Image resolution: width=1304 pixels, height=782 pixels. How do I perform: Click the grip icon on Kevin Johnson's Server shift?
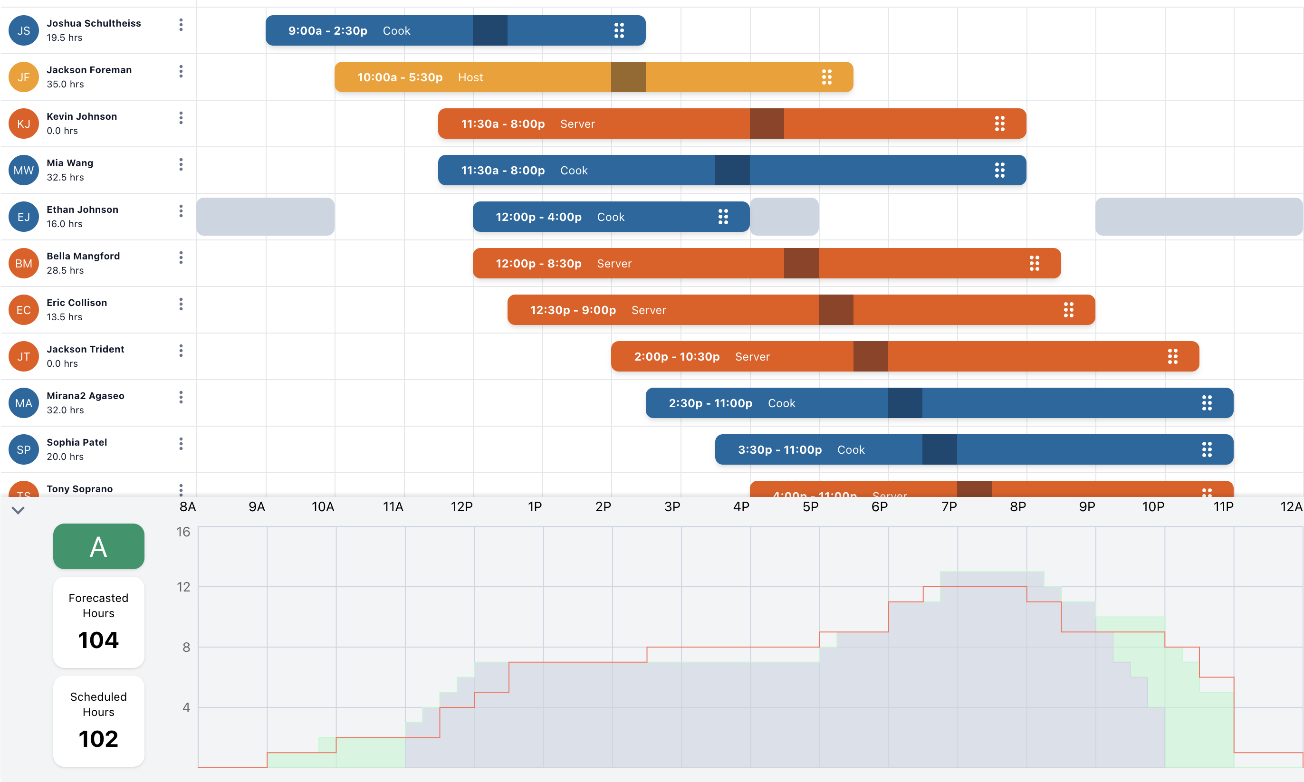tap(1000, 124)
